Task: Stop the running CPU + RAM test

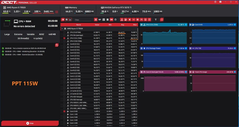Action: tap(30, 123)
